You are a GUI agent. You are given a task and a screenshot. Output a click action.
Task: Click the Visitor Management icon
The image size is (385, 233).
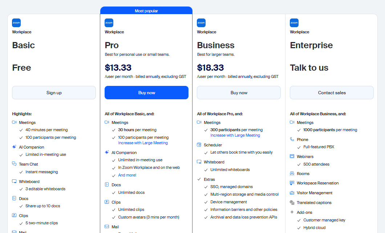pos(292,193)
